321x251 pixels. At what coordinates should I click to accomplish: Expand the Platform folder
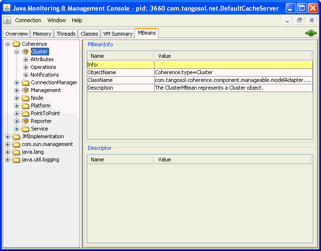17,106
